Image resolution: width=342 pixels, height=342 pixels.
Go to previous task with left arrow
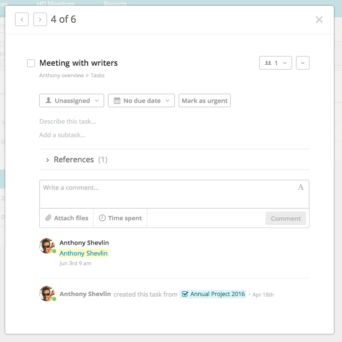[22, 19]
